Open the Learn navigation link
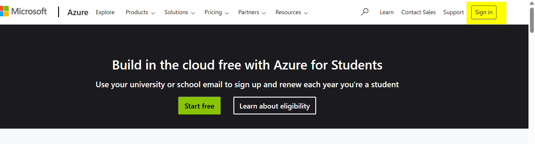This screenshot has width=535, height=144. pyautogui.click(x=387, y=12)
